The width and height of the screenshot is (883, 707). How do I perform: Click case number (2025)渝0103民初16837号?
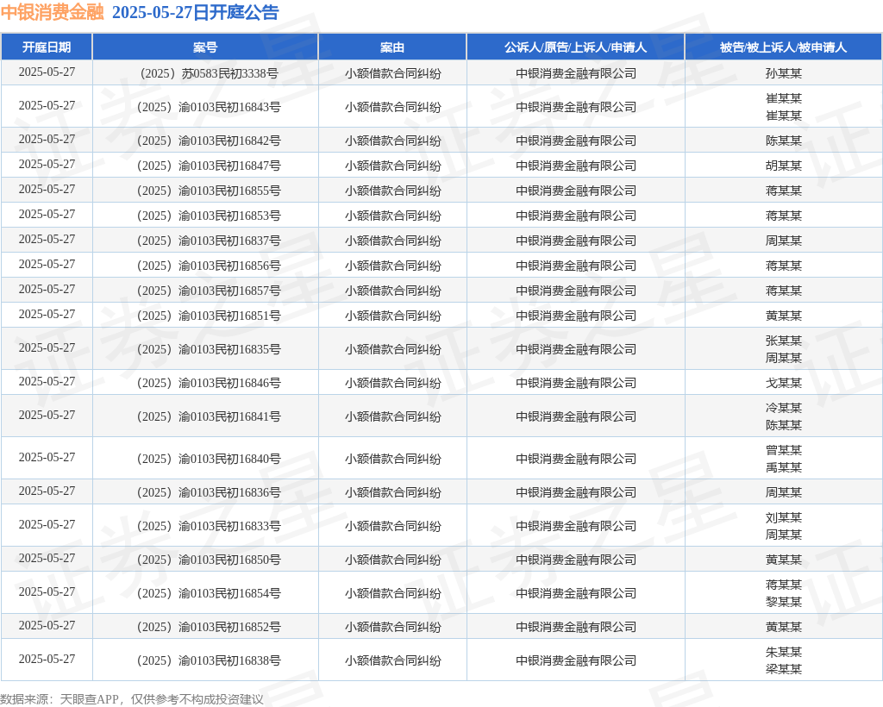pyautogui.click(x=209, y=241)
